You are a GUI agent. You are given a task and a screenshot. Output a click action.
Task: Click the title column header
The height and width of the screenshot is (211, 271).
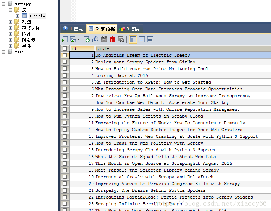point(183,48)
